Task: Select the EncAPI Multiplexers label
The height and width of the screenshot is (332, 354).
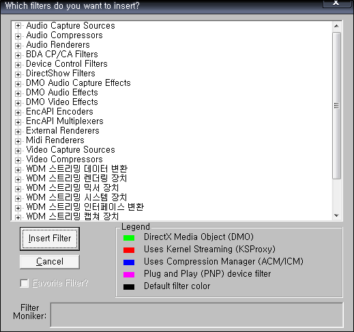Action: coord(65,121)
